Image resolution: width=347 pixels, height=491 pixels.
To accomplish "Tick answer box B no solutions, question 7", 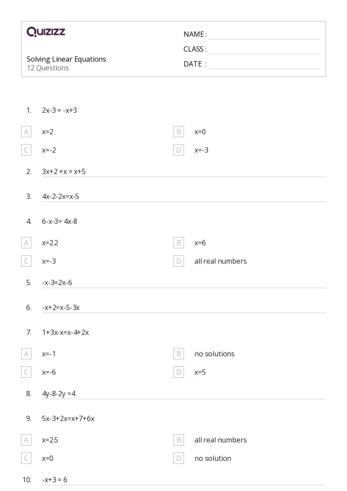I will pos(179,354).
